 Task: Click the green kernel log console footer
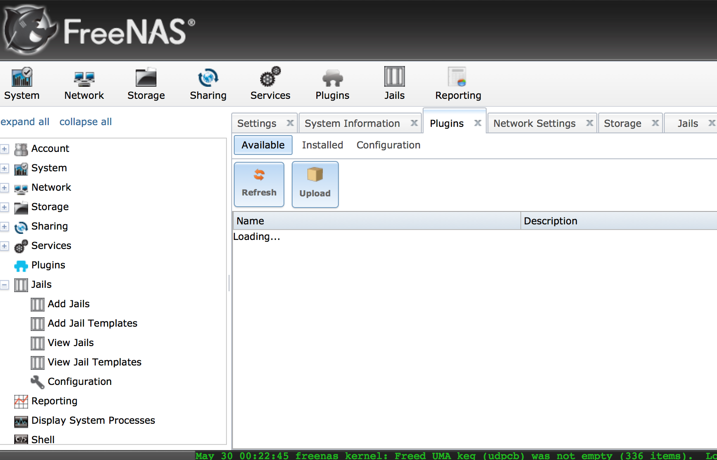point(456,456)
